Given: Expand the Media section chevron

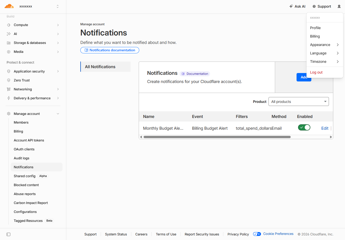Looking at the screenshot, I should pos(58,52).
